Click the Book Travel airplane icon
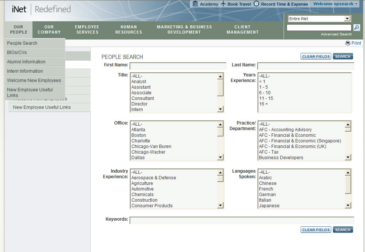 pyautogui.click(x=223, y=4)
